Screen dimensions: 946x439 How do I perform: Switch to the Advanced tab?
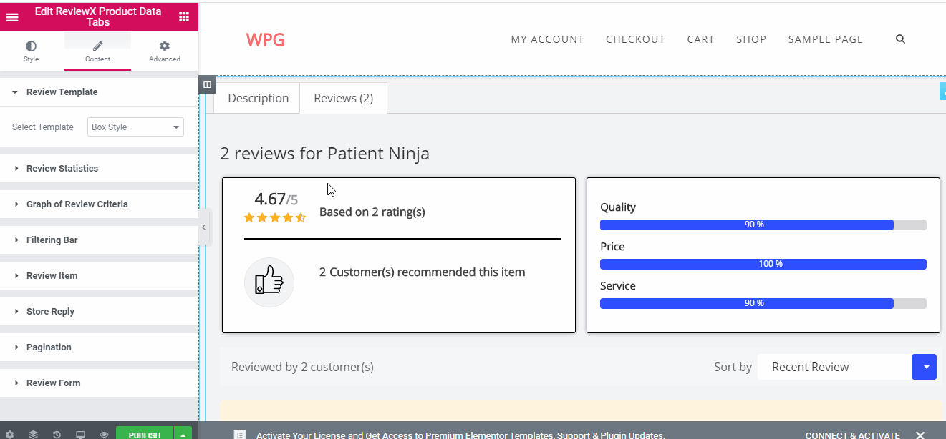[x=164, y=51]
